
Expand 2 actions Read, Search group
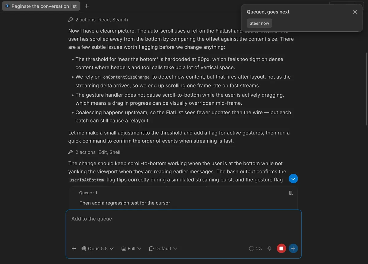coord(98,20)
